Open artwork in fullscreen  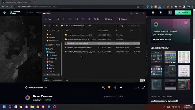pyautogui.click(x=144, y=88)
